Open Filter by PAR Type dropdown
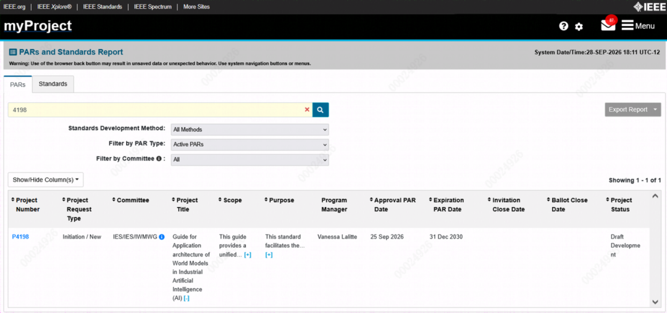 (x=250, y=144)
